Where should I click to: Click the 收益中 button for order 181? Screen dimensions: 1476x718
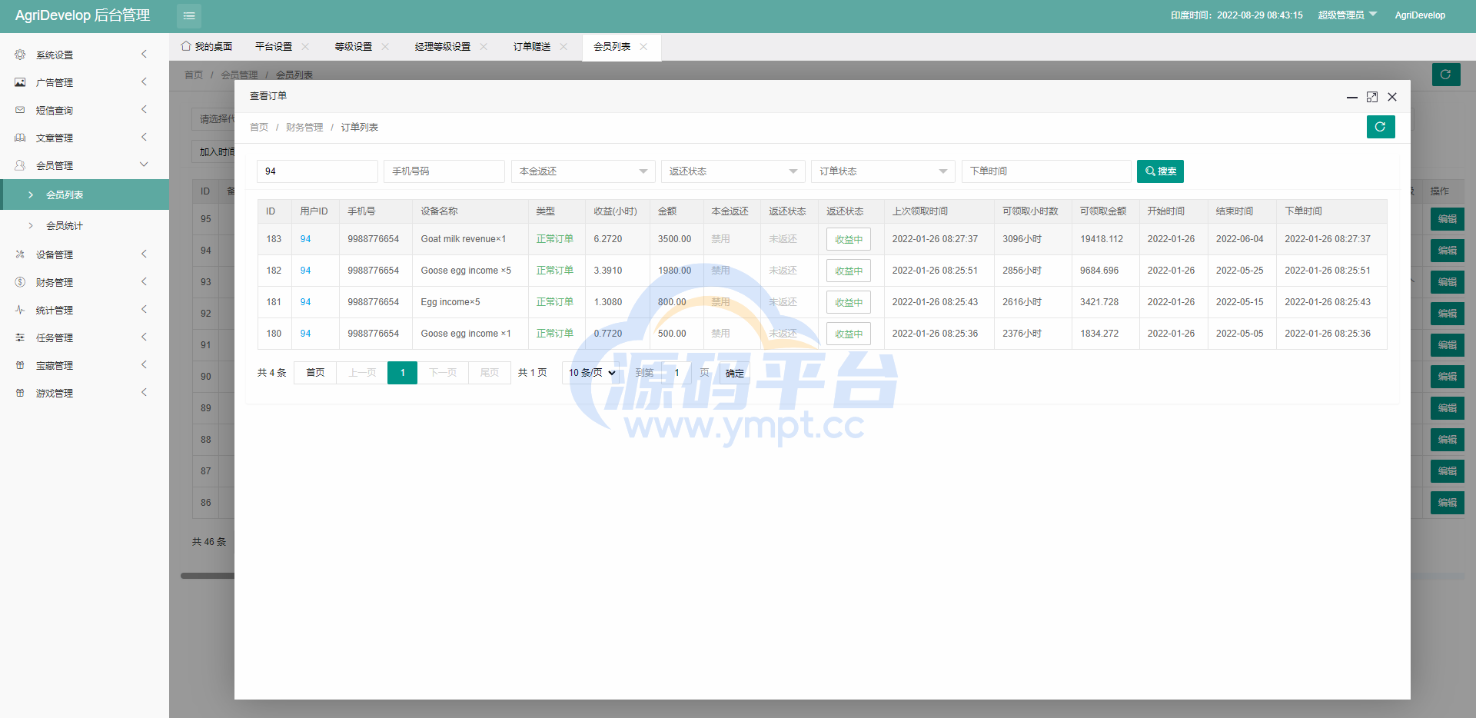tap(849, 302)
